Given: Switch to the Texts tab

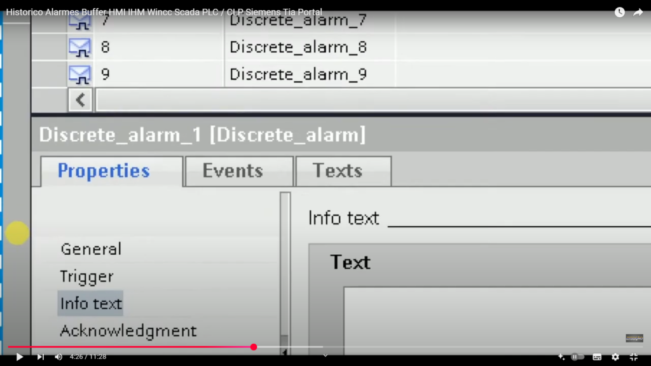Looking at the screenshot, I should point(343,171).
